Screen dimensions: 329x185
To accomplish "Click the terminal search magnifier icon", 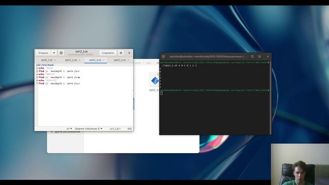I will tap(252, 57).
